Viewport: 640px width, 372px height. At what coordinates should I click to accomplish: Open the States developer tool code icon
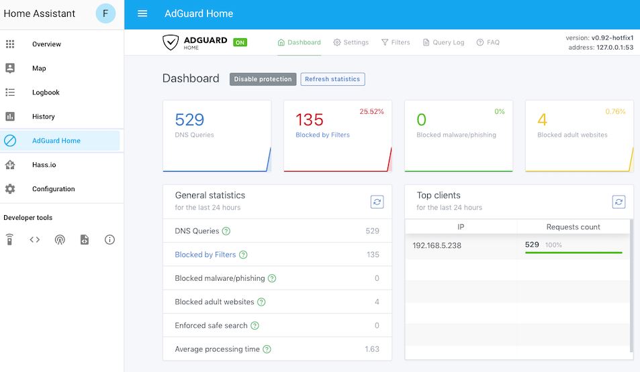coord(35,239)
